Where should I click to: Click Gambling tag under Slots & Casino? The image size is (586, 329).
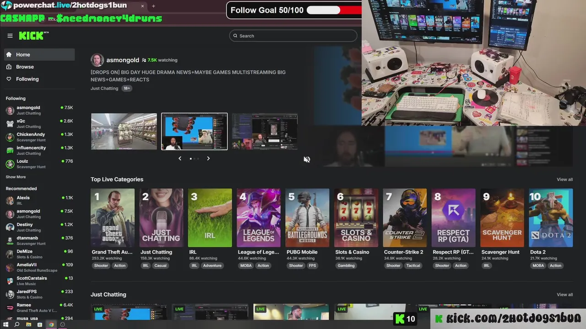click(346, 265)
